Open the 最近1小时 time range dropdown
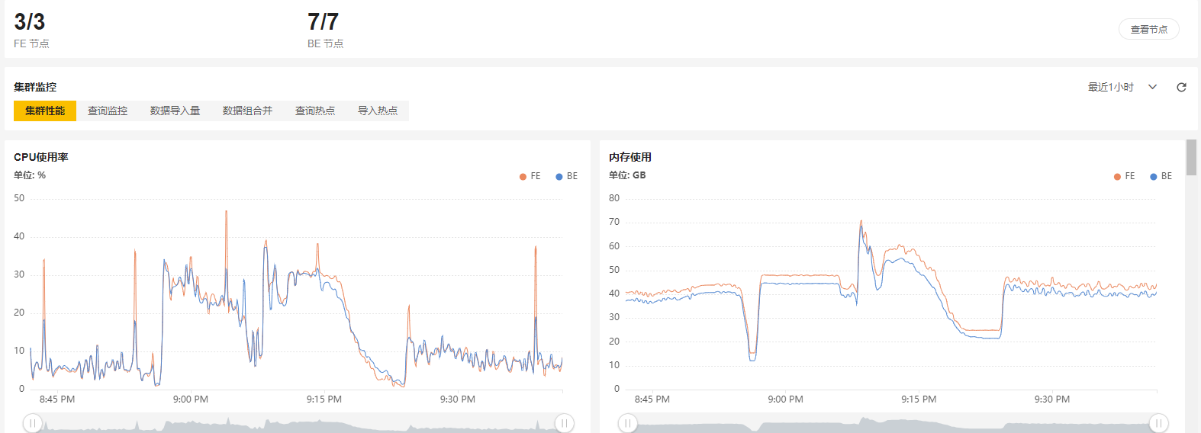Screen dimensions: 1201x433 pos(1122,88)
